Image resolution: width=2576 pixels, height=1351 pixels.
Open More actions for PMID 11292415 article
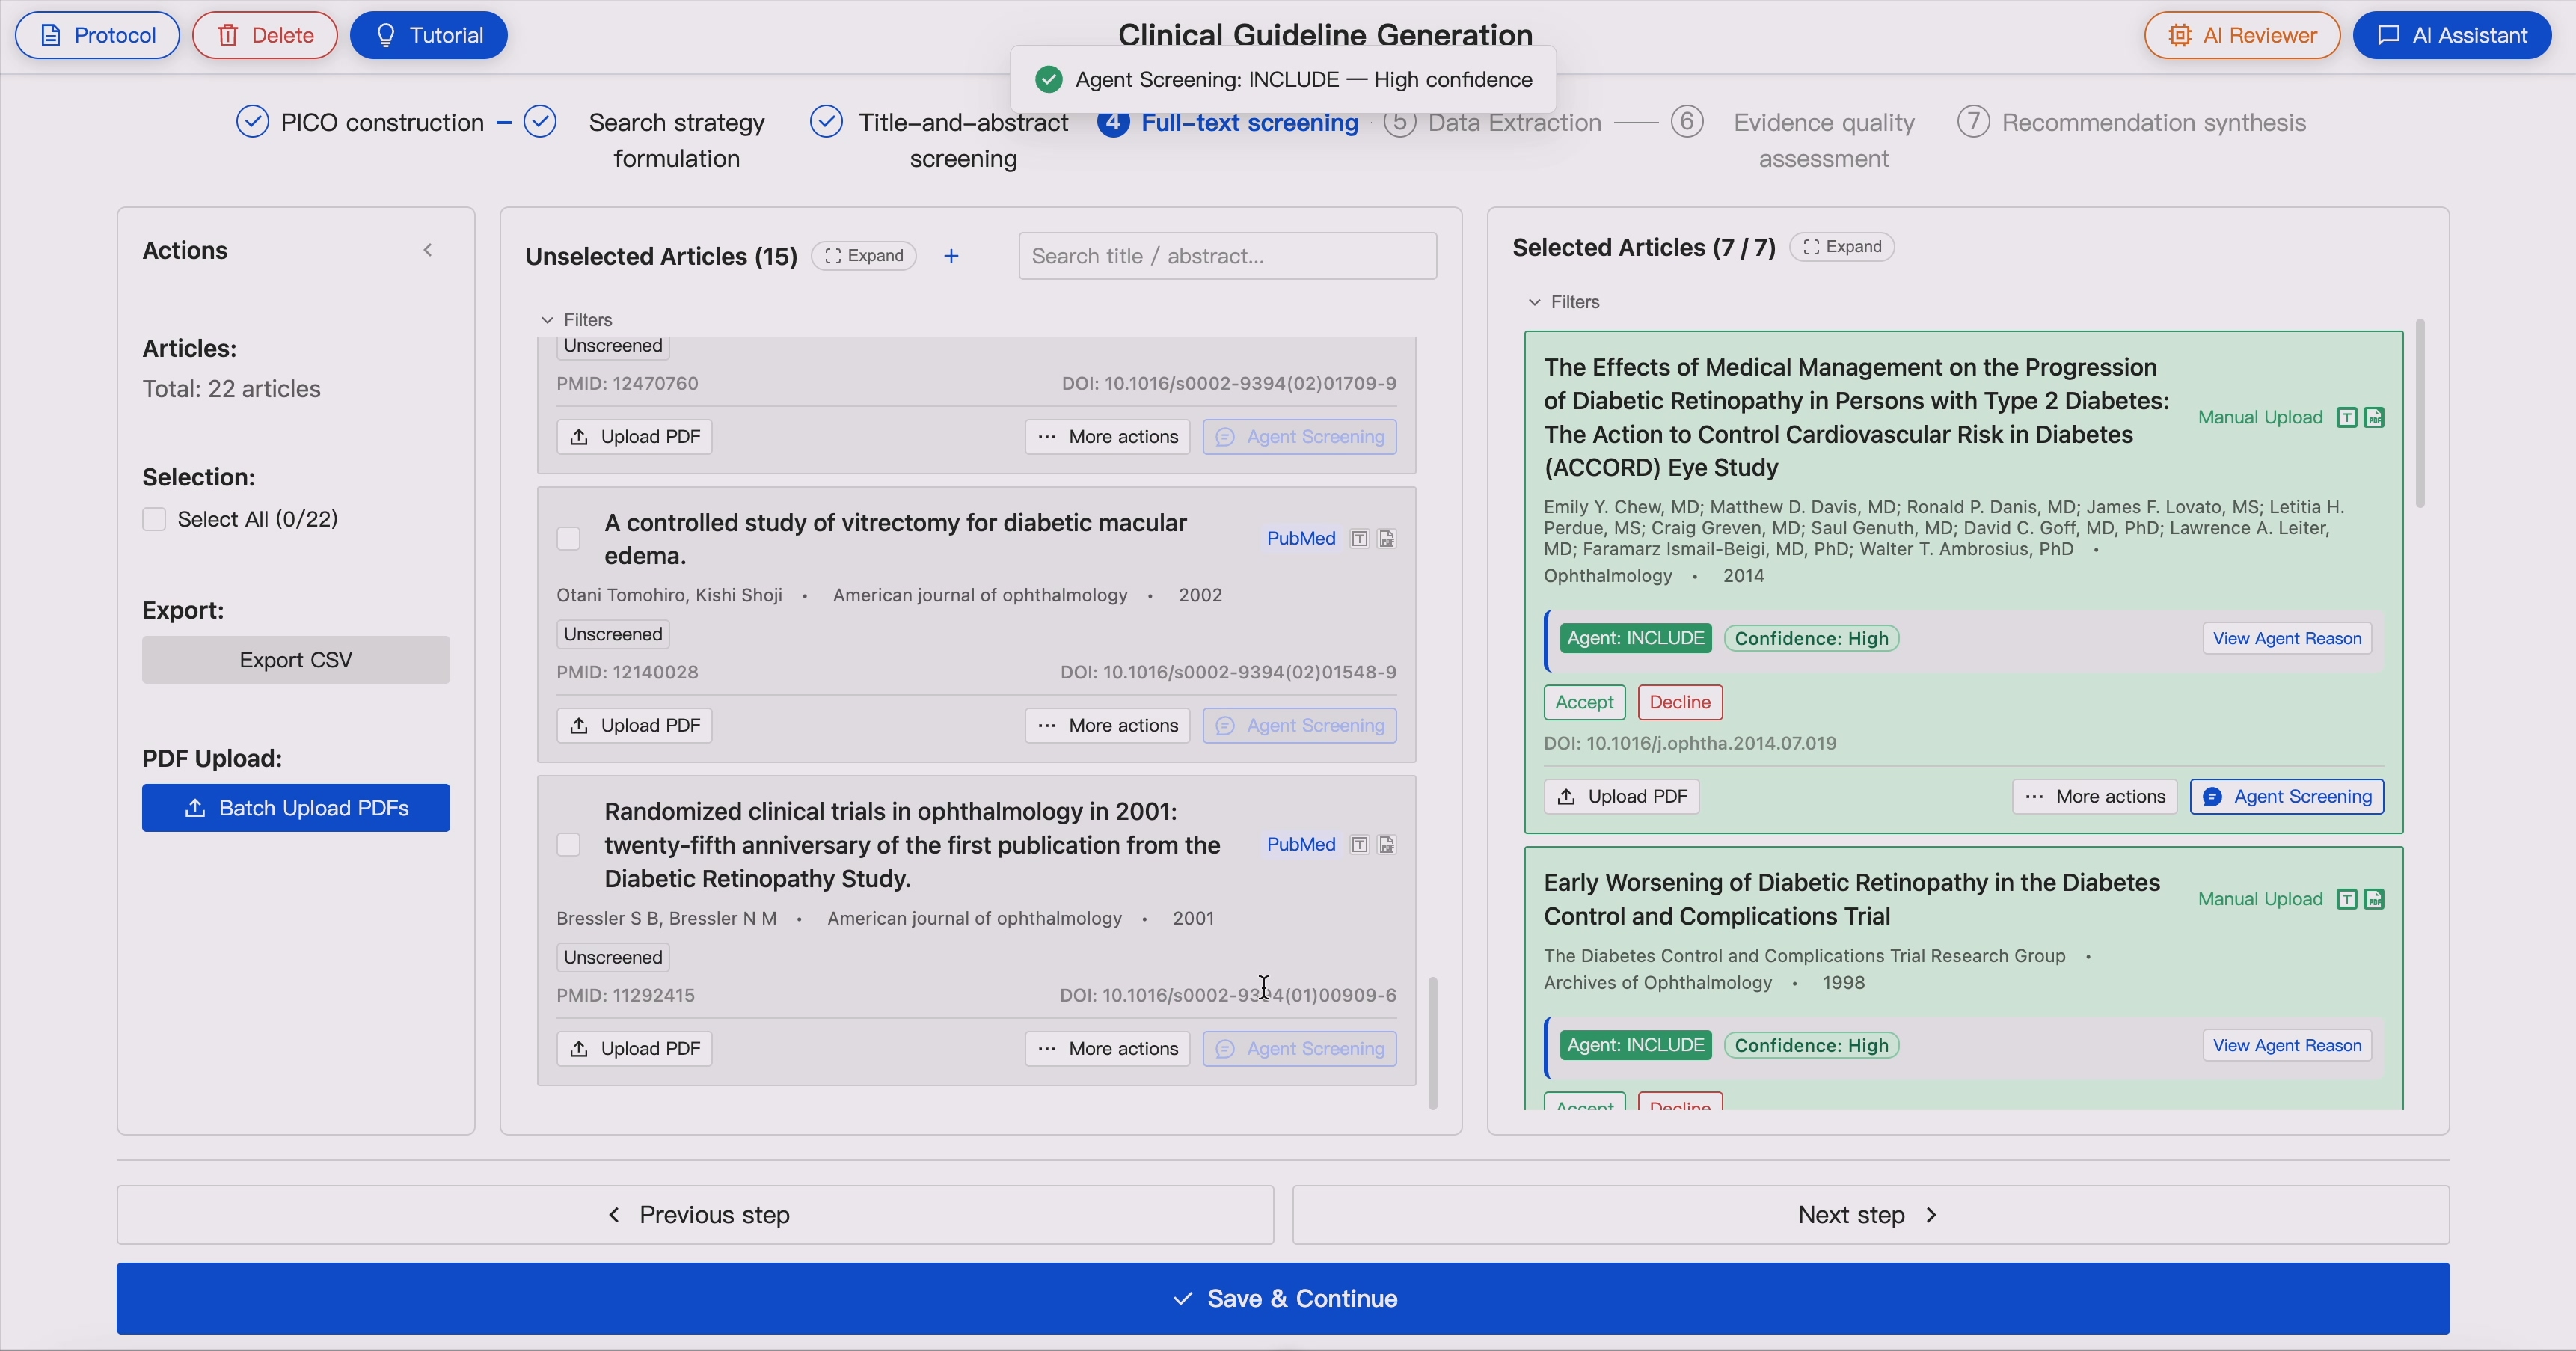click(1108, 1049)
